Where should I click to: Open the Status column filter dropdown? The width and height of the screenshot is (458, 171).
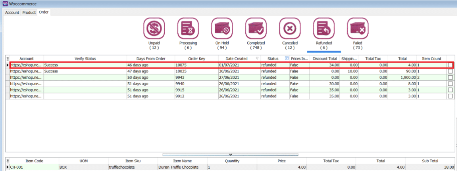287,59
